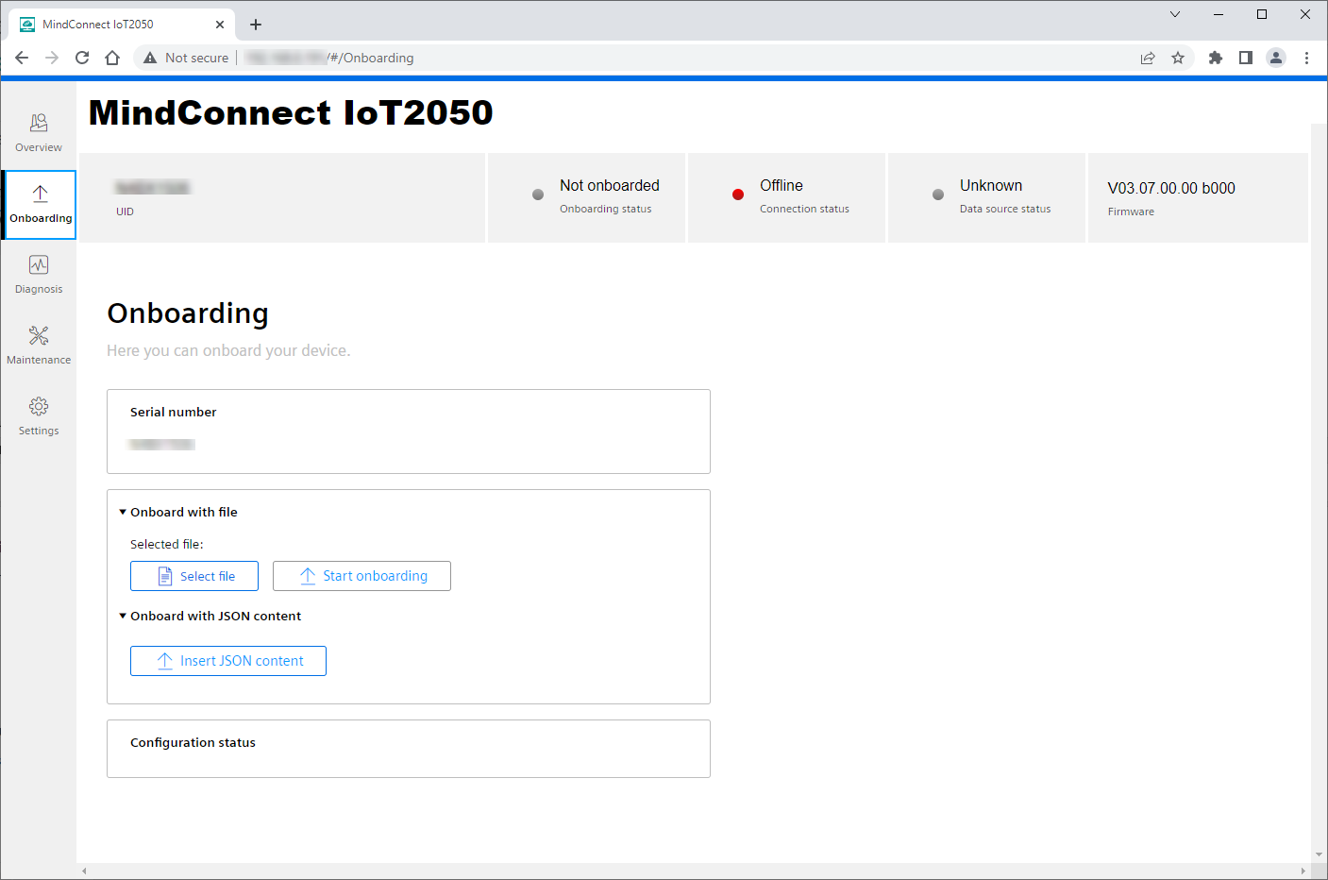Open a new browser tab
The image size is (1328, 880).
click(x=256, y=25)
